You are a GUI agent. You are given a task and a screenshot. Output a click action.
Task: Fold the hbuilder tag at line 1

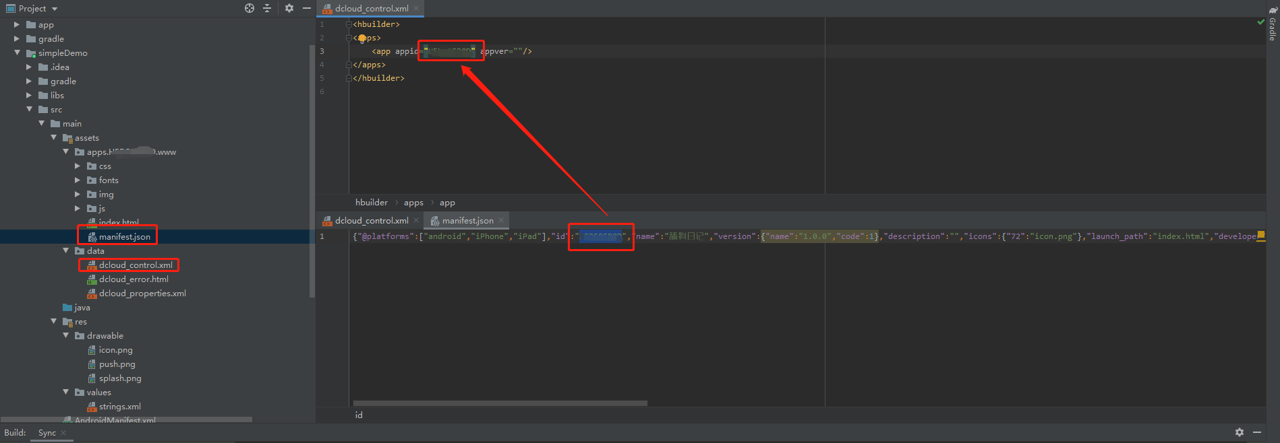click(349, 24)
